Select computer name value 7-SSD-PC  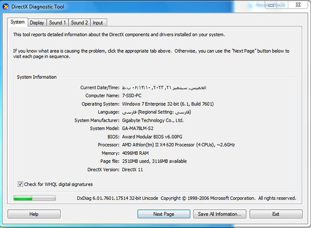132,96
